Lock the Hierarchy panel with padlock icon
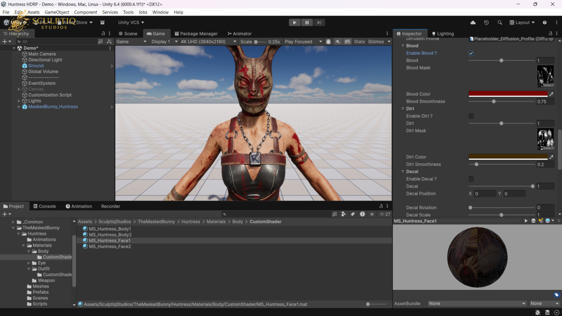This screenshot has height=316, width=562. click(103, 34)
